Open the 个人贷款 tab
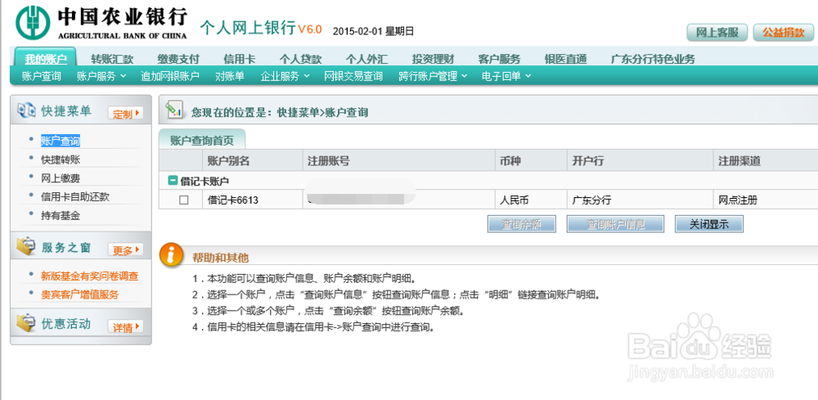Screen dimensions: 818x400 300,59
